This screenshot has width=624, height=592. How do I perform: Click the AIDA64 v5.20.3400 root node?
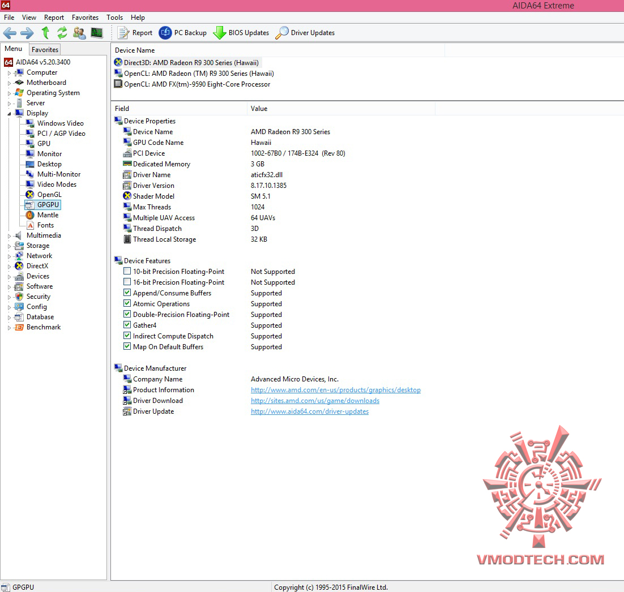(43, 62)
